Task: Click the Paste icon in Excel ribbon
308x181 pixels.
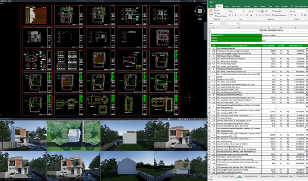Action: [x=211, y=12]
